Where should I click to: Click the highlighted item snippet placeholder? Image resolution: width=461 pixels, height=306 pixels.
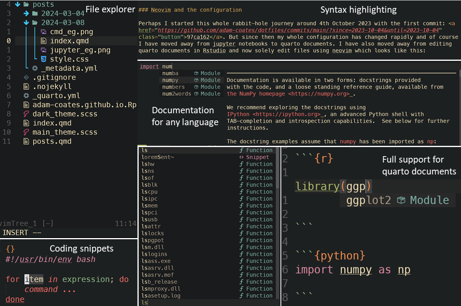click(x=34, y=279)
